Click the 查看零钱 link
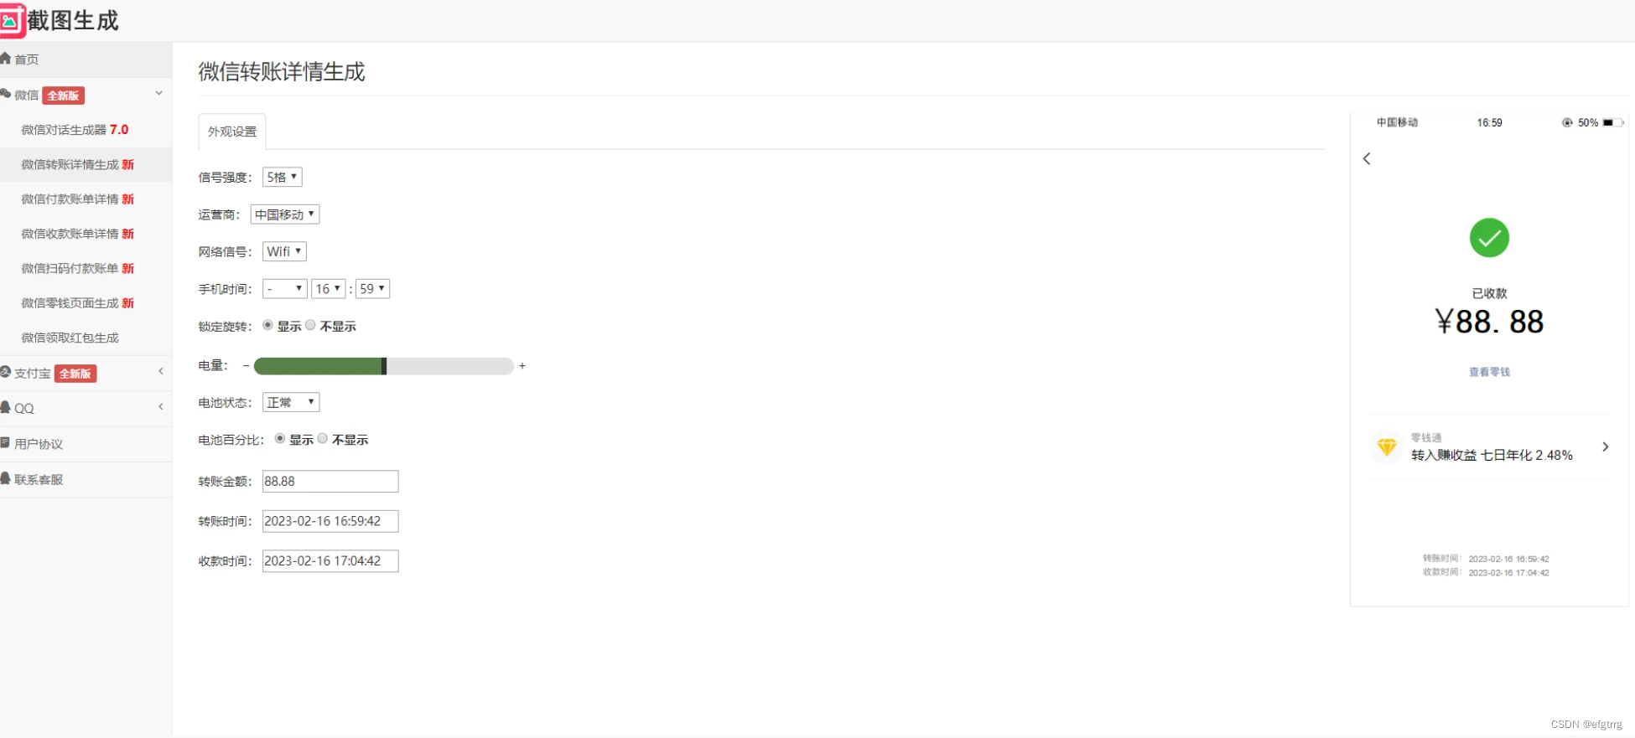The image size is (1635, 738). 1489,372
